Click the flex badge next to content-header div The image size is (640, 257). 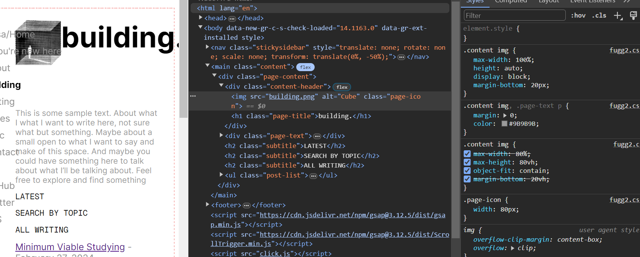coord(342,87)
